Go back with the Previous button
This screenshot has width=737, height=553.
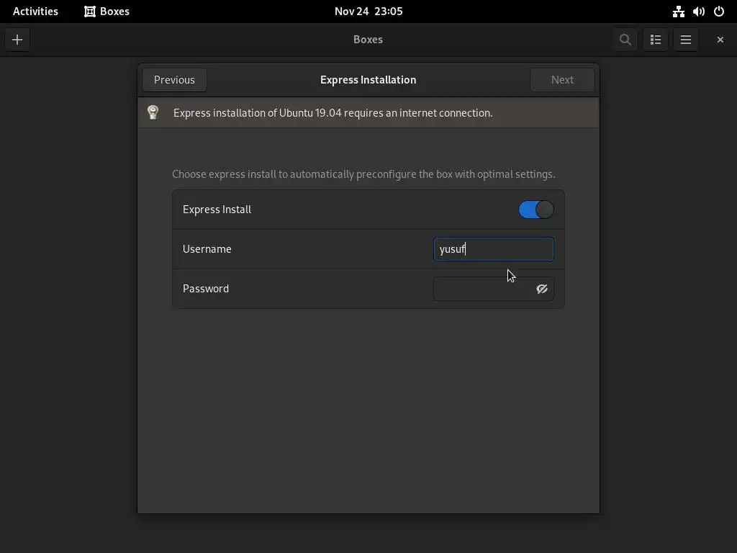174,79
